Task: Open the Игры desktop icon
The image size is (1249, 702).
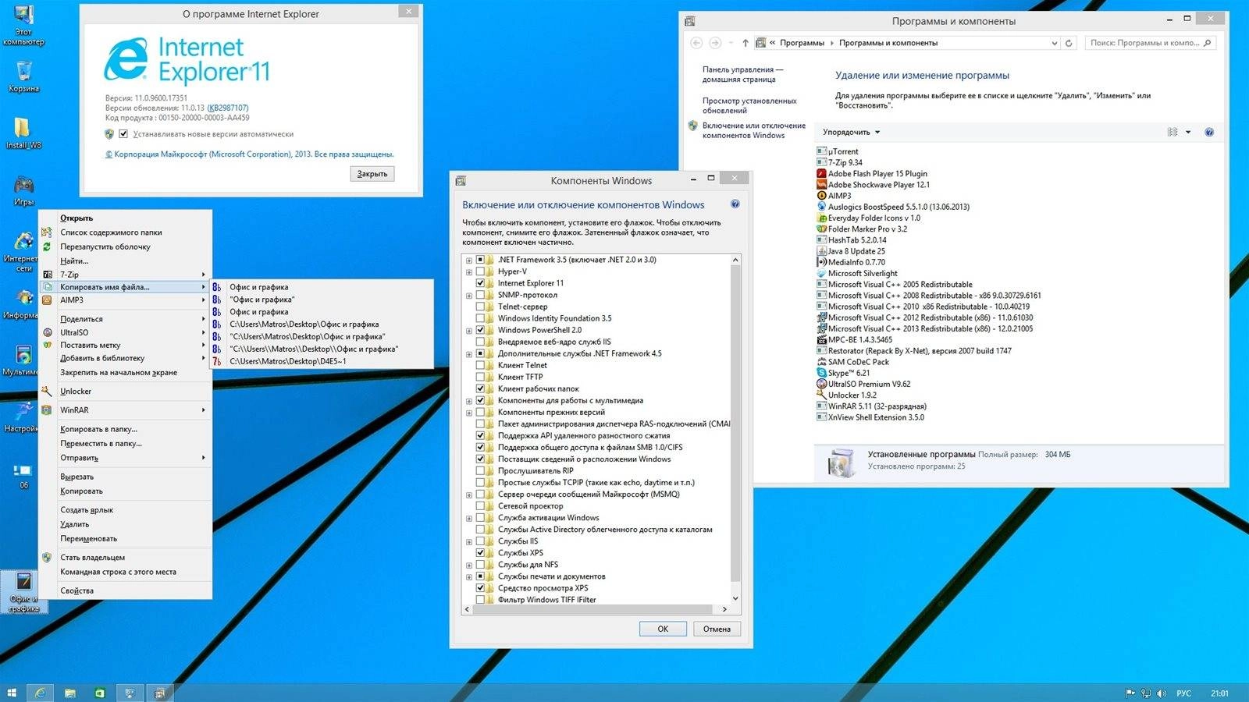Action: click(x=23, y=190)
